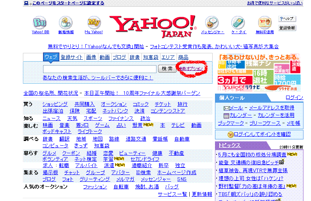The height and width of the screenshot is (201, 311).
Task: Open the 理想の上司 news headline
Action: coord(251,178)
